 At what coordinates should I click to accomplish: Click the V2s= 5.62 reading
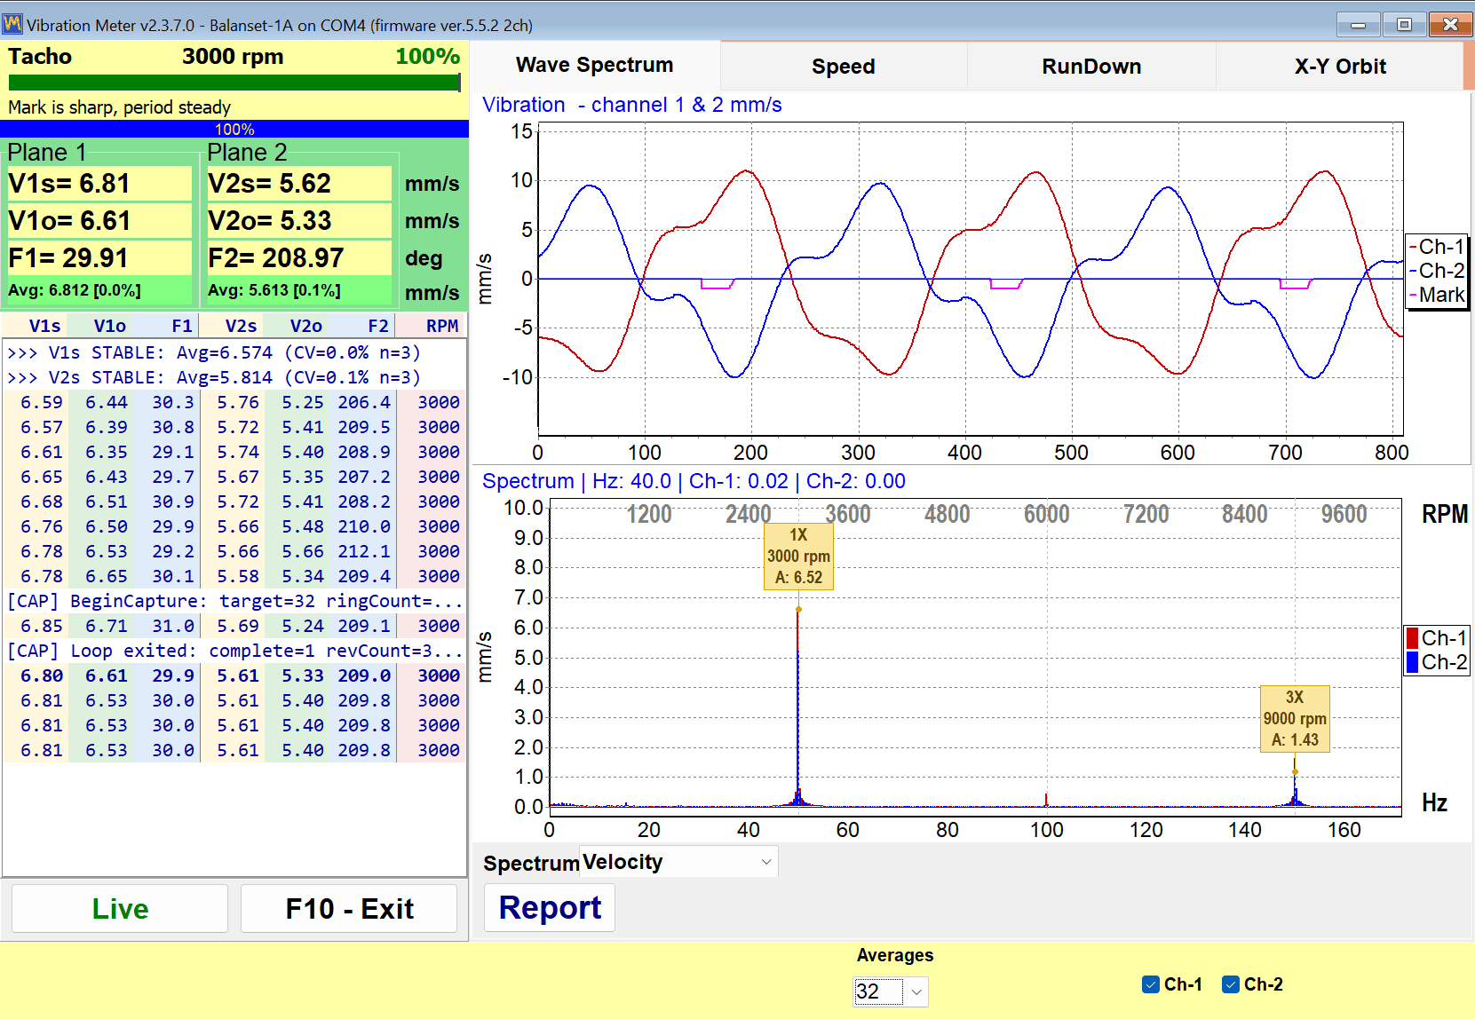click(x=299, y=184)
